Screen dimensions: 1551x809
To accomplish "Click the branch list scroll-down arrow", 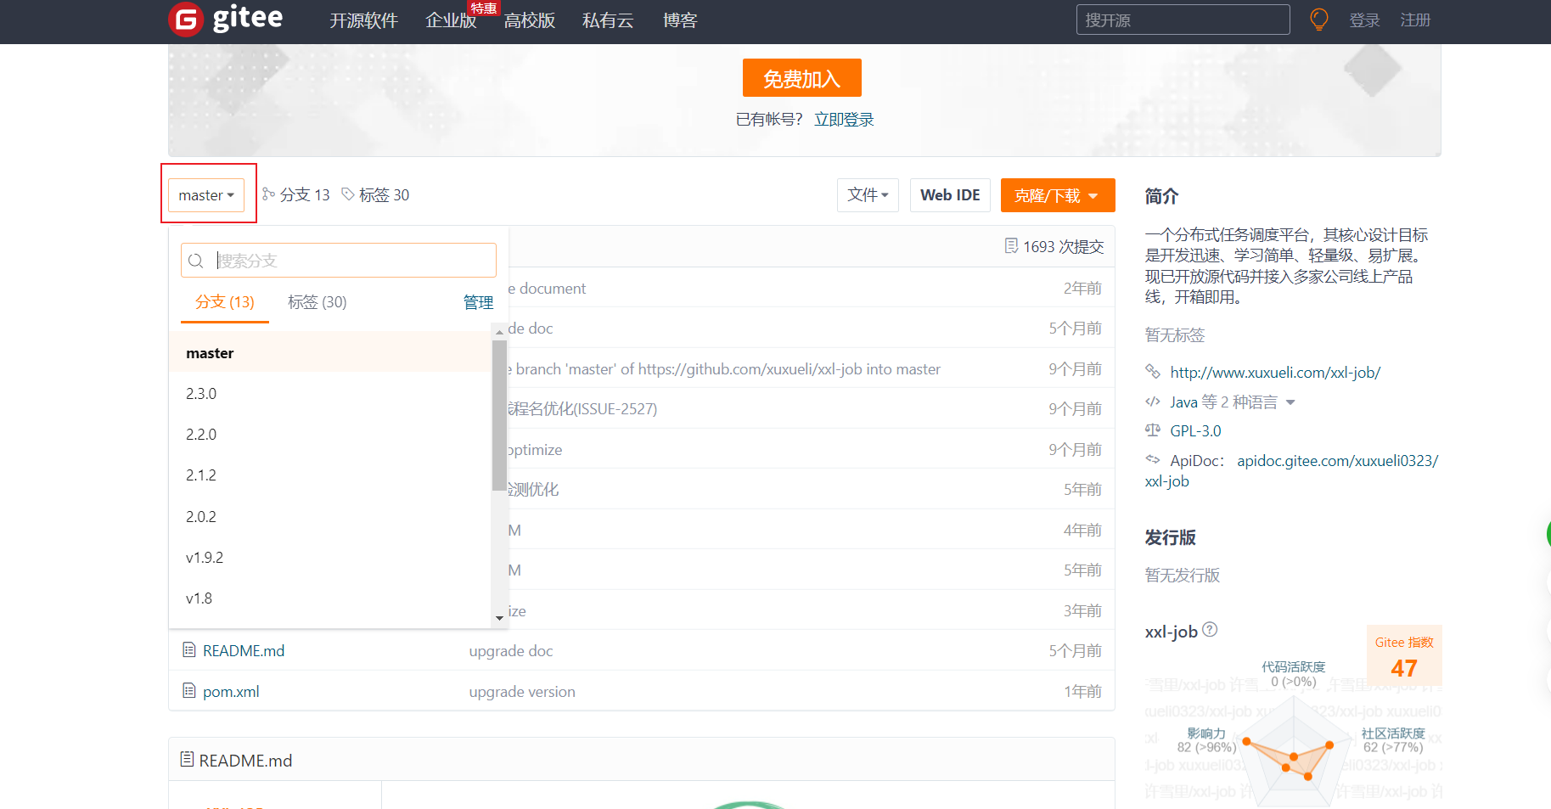I will click(499, 618).
